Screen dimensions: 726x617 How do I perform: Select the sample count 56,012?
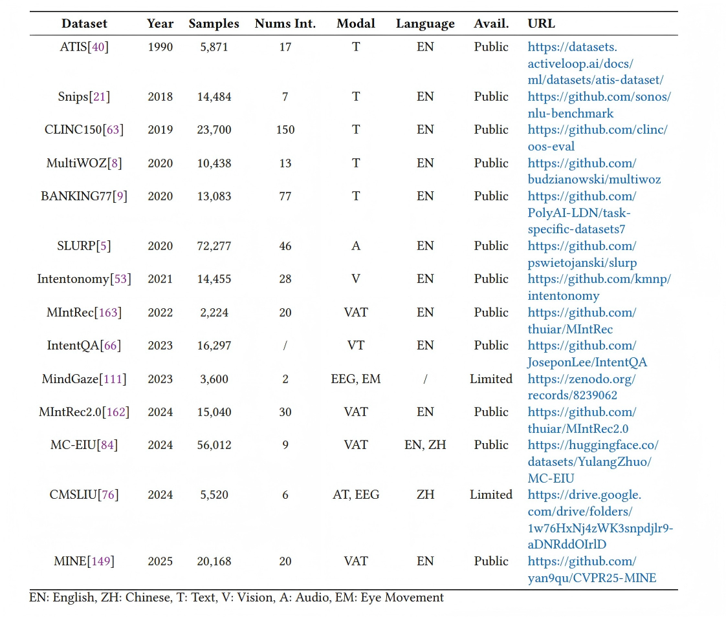click(214, 445)
